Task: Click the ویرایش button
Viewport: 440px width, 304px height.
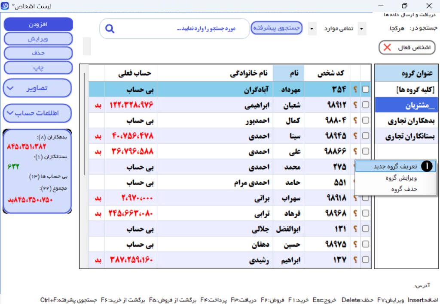Action: (x=38, y=39)
